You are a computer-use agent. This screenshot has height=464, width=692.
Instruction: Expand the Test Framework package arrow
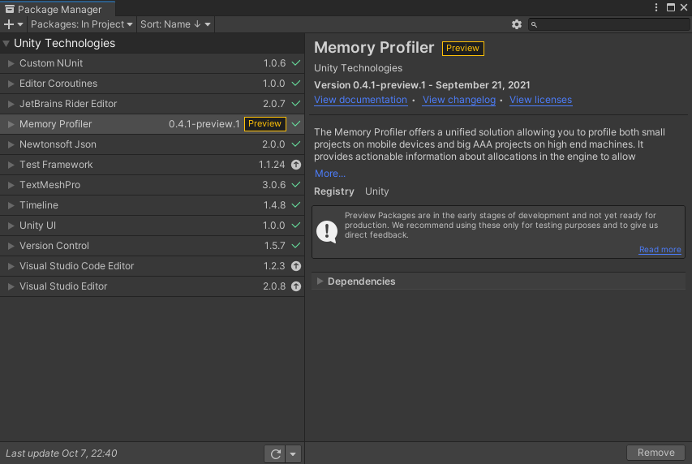tap(11, 165)
